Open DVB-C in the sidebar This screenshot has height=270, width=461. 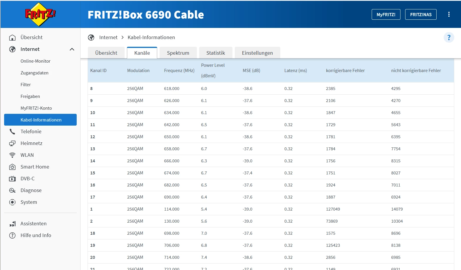coord(27,179)
